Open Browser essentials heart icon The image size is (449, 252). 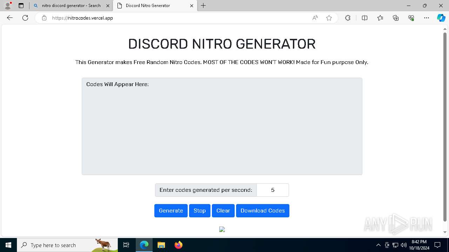click(x=411, y=18)
